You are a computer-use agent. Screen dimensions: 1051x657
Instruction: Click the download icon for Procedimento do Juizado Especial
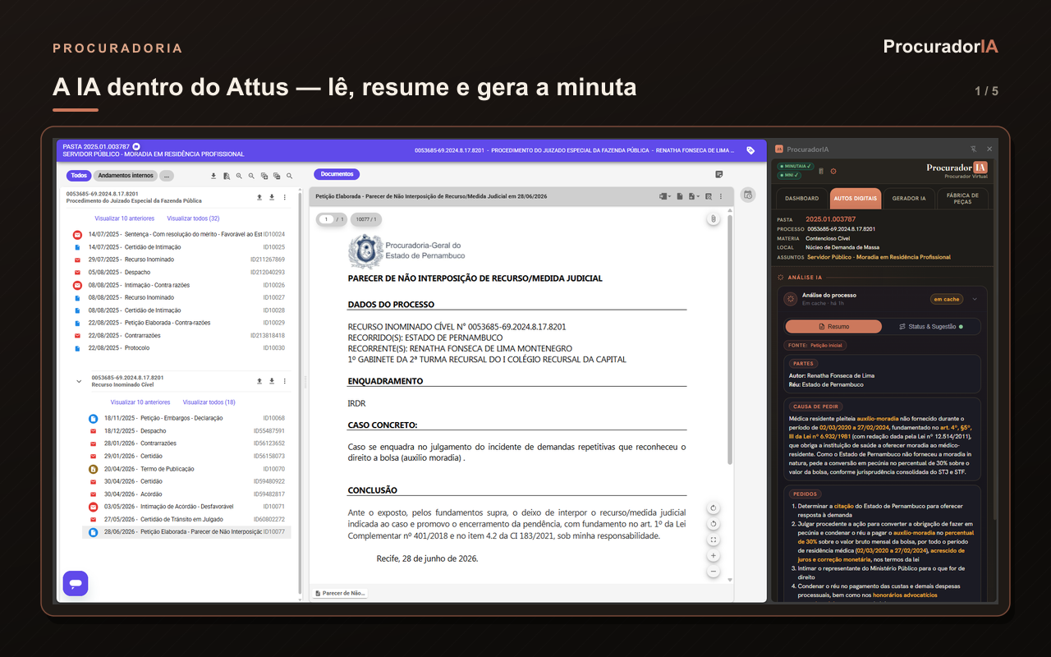point(272,197)
